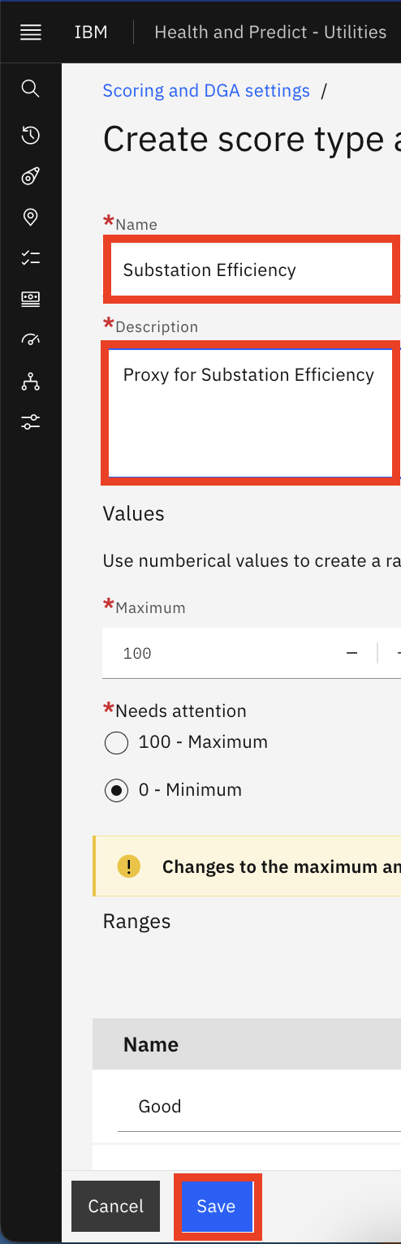Click the Cancel button
Image resolution: width=401 pixels, height=1244 pixels.
tap(116, 1207)
